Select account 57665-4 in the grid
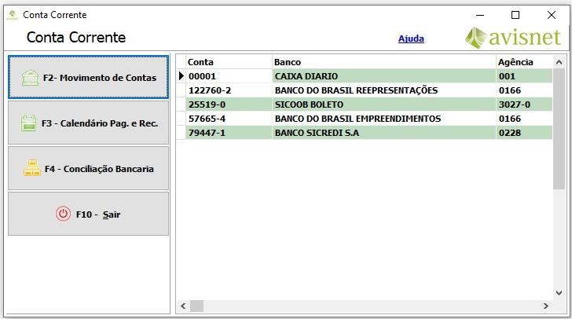Viewport: 572px width, 319px height. point(228,119)
